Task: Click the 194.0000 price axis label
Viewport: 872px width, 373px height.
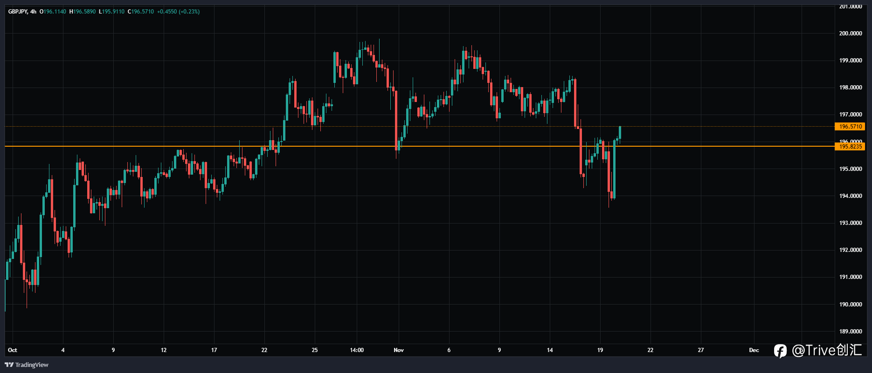Action: point(851,196)
